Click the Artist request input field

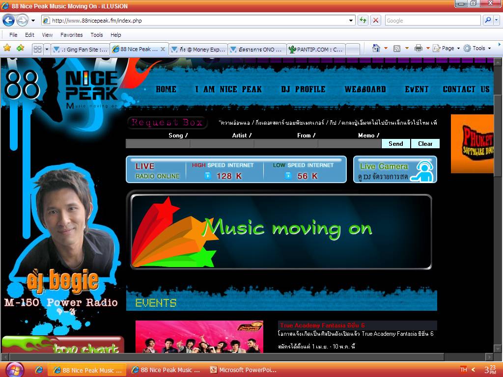(222, 144)
